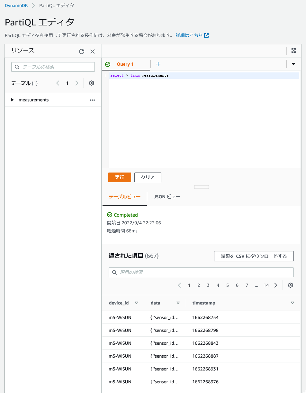The image size is (306, 393).
Task: Select timestamp cell 1662268754
Action: point(205,317)
